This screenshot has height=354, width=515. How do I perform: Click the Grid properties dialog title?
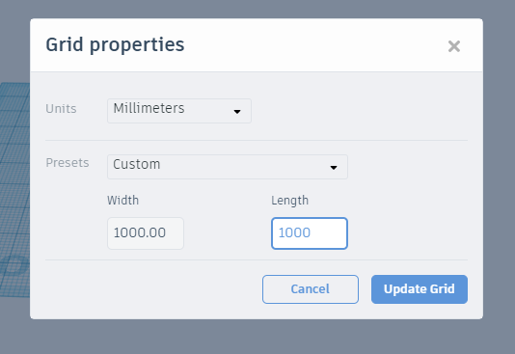coord(115,45)
